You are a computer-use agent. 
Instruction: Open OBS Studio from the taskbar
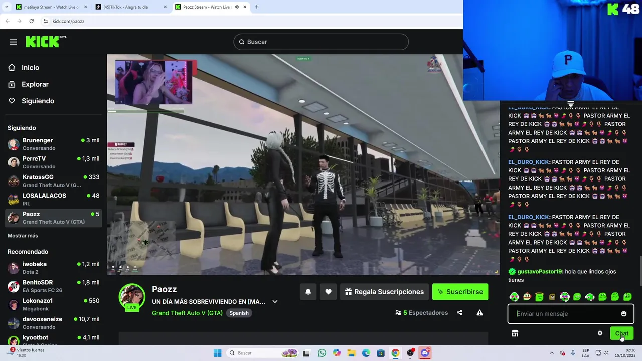click(410, 353)
